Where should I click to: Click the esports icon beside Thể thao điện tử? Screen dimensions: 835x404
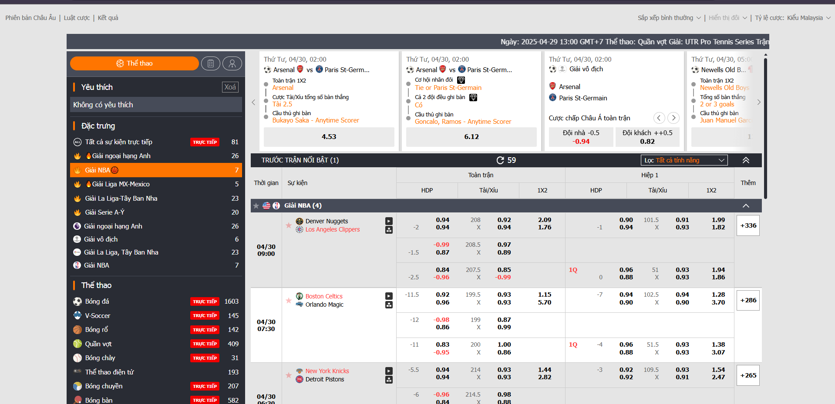coord(77,372)
